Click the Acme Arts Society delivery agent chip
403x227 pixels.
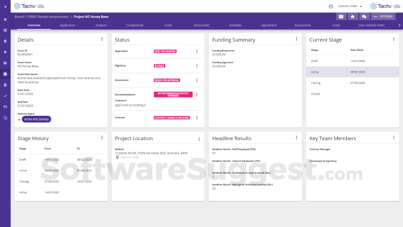pyautogui.click(x=37, y=119)
